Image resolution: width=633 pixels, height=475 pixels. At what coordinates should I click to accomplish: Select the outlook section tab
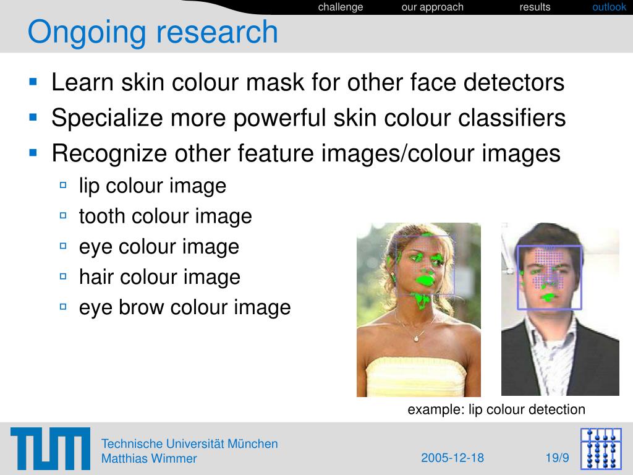point(609,7)
